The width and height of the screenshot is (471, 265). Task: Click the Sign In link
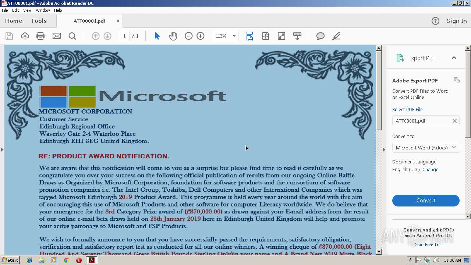[x=457, y=21]
